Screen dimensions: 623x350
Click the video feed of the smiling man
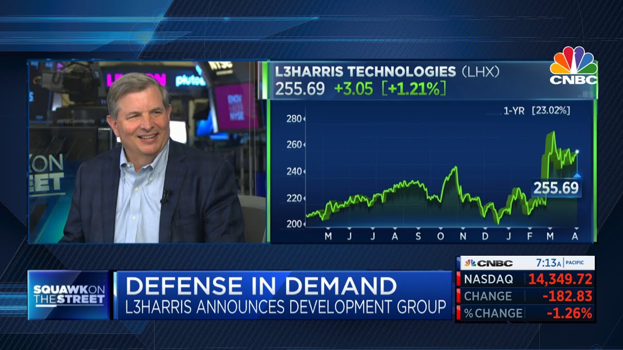[x=147, y=152]
